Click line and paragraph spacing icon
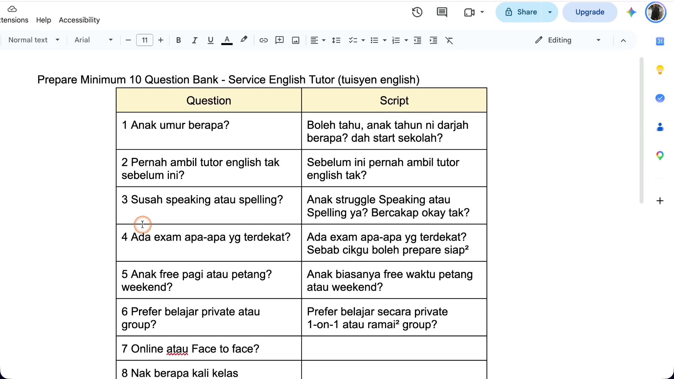The image size is (674, 379). (x=336, y=40)
